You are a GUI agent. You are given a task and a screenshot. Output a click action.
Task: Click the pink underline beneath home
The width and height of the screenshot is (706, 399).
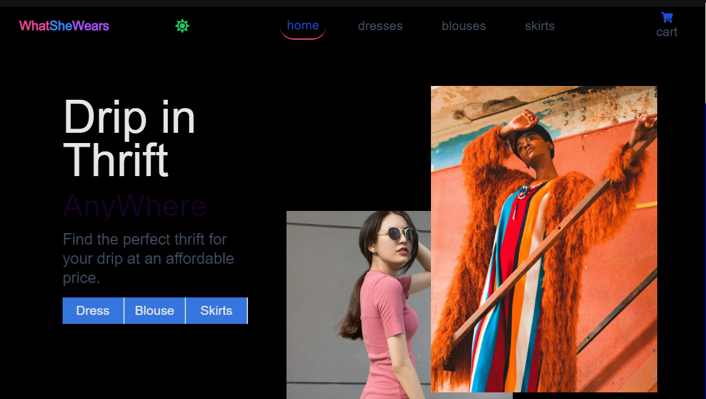click(303, 38)
